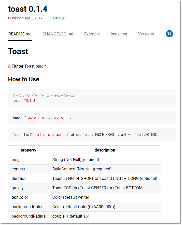This screenshot has width=182, height=225.
Task: Open the README.md tab
Action: (20, 34)
